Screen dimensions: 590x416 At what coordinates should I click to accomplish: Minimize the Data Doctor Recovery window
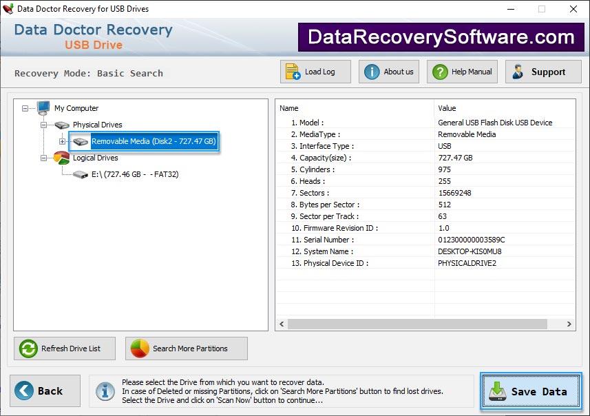511,9
